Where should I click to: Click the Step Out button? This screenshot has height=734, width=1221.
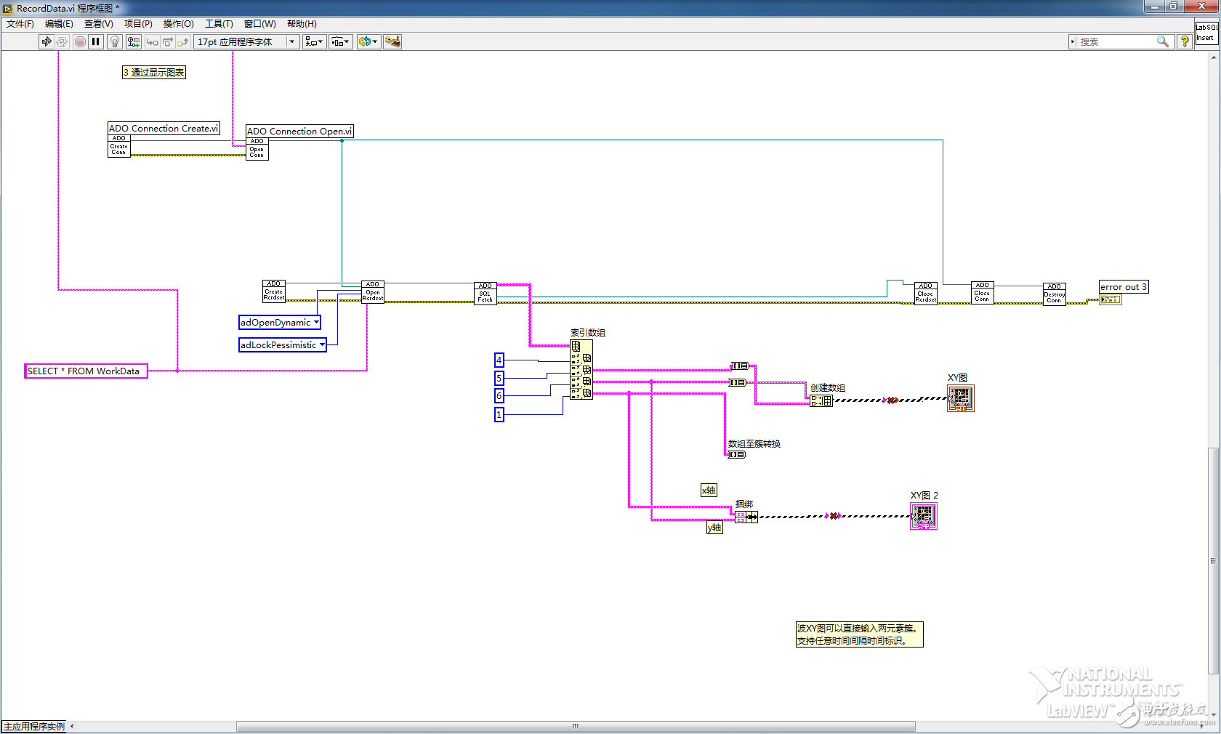click(x=182, y=41)
